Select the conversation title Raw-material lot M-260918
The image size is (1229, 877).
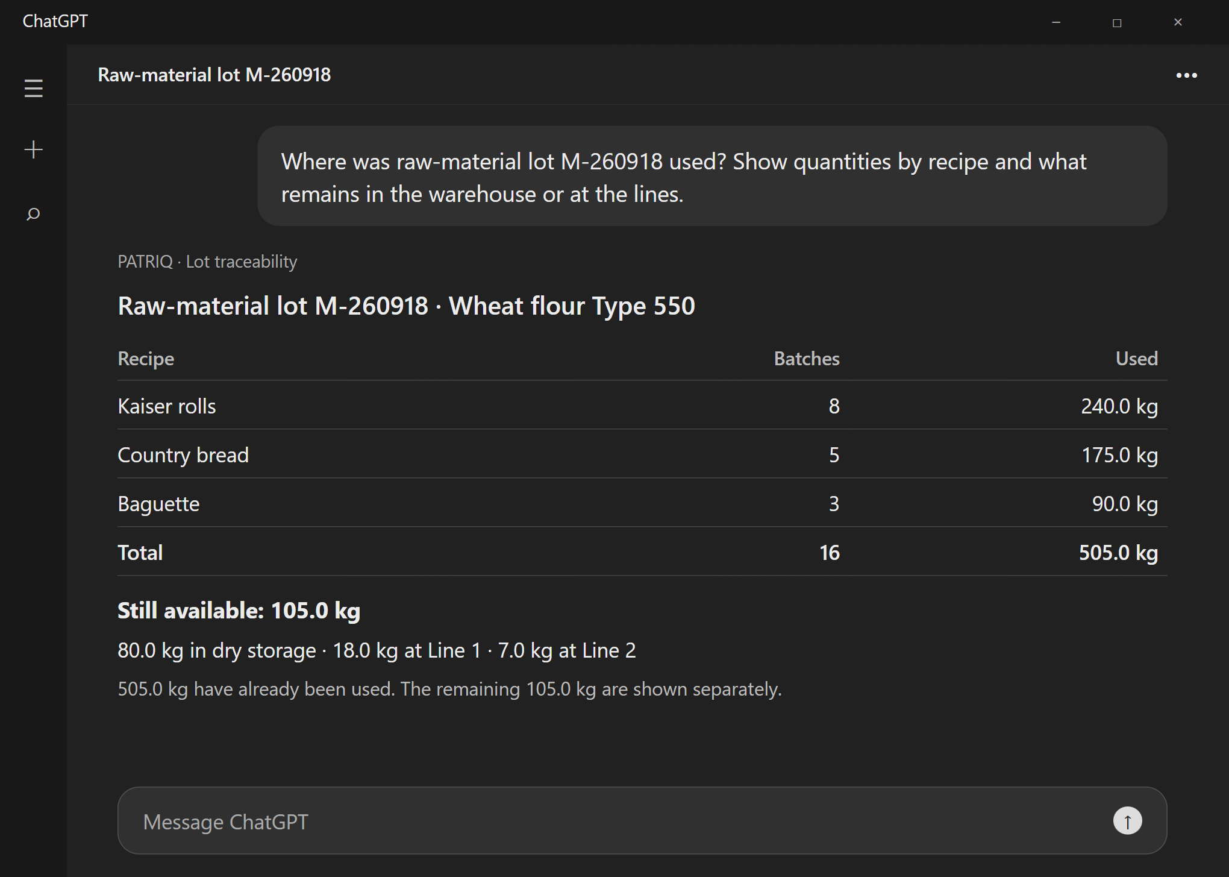point(214,75)
